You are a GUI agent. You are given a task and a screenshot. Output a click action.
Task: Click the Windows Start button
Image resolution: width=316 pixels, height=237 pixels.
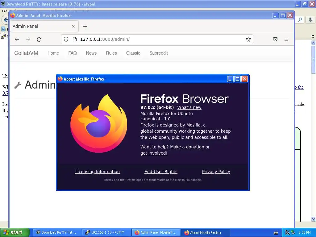click(x=15, y=233)
